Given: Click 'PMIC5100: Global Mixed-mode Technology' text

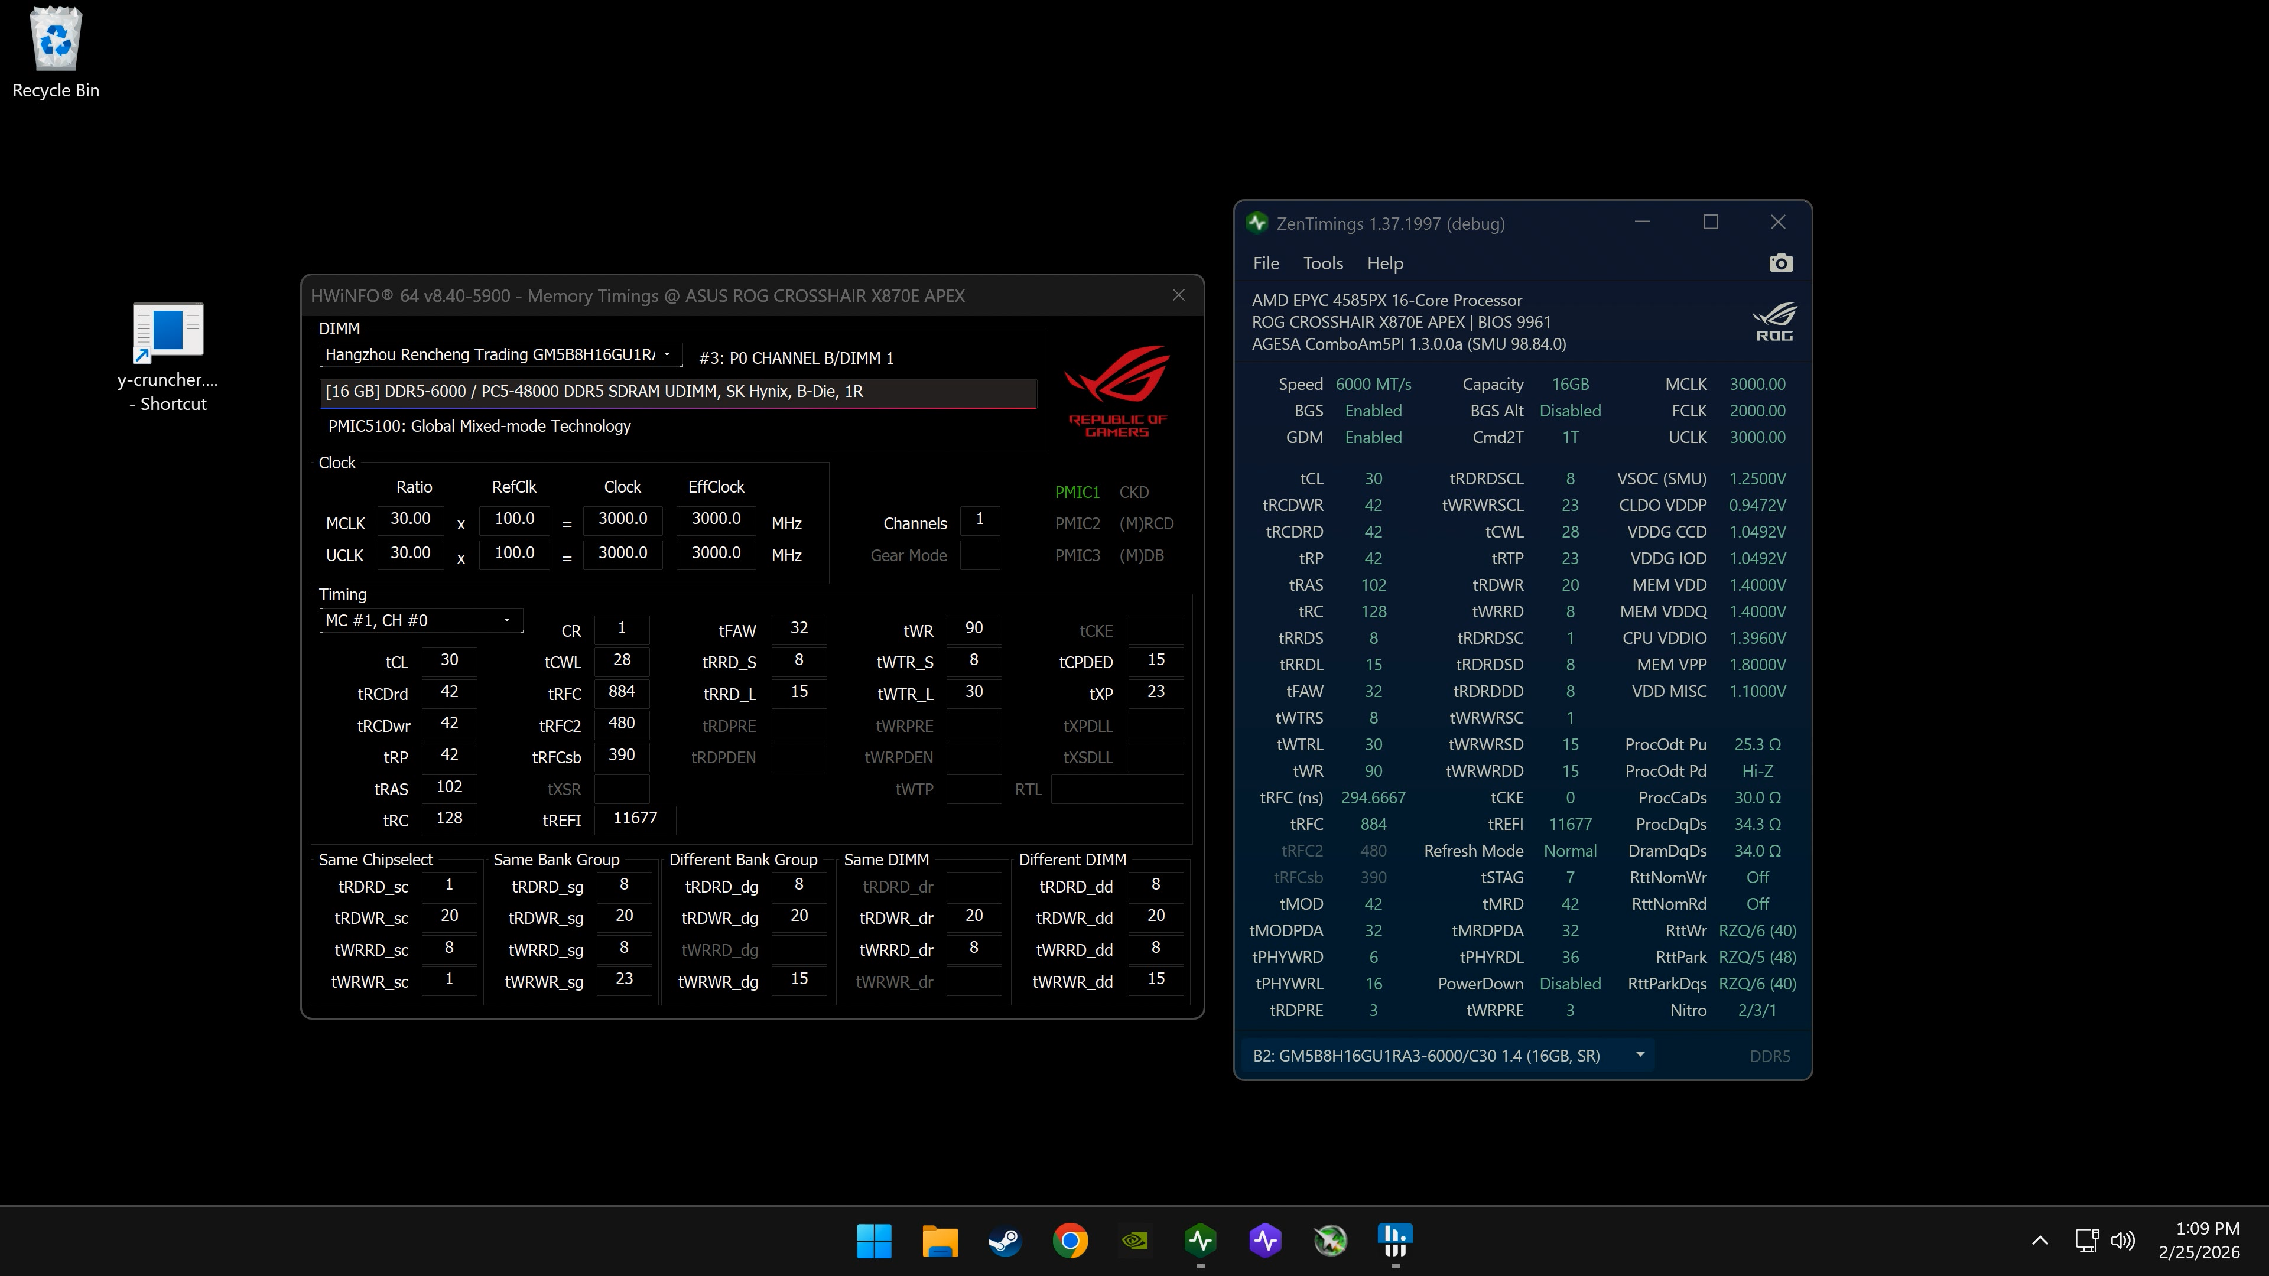Looking at the screenshot, I should tap(479, 426).
